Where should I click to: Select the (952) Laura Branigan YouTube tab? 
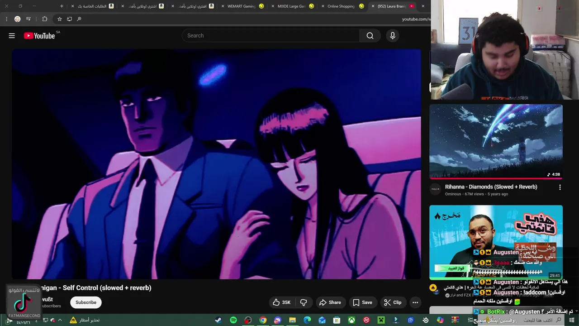pos(393,6)
